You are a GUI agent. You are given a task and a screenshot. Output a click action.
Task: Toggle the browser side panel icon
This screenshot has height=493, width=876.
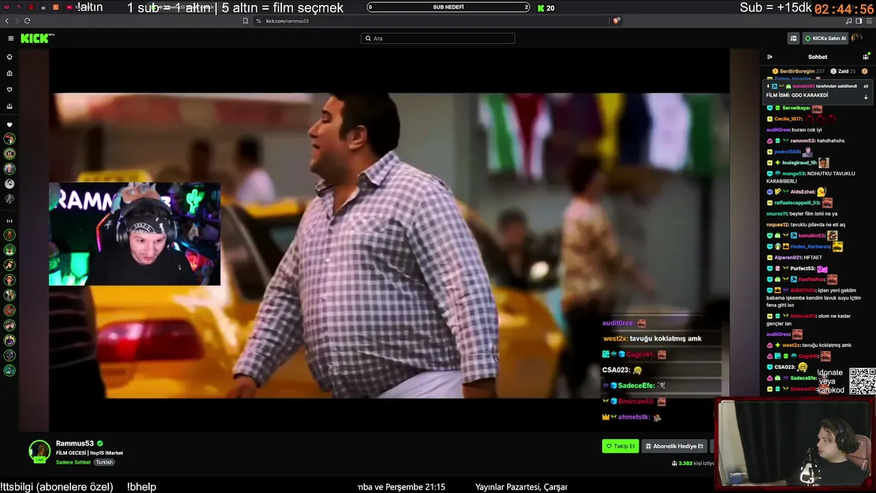coord(859,21)
